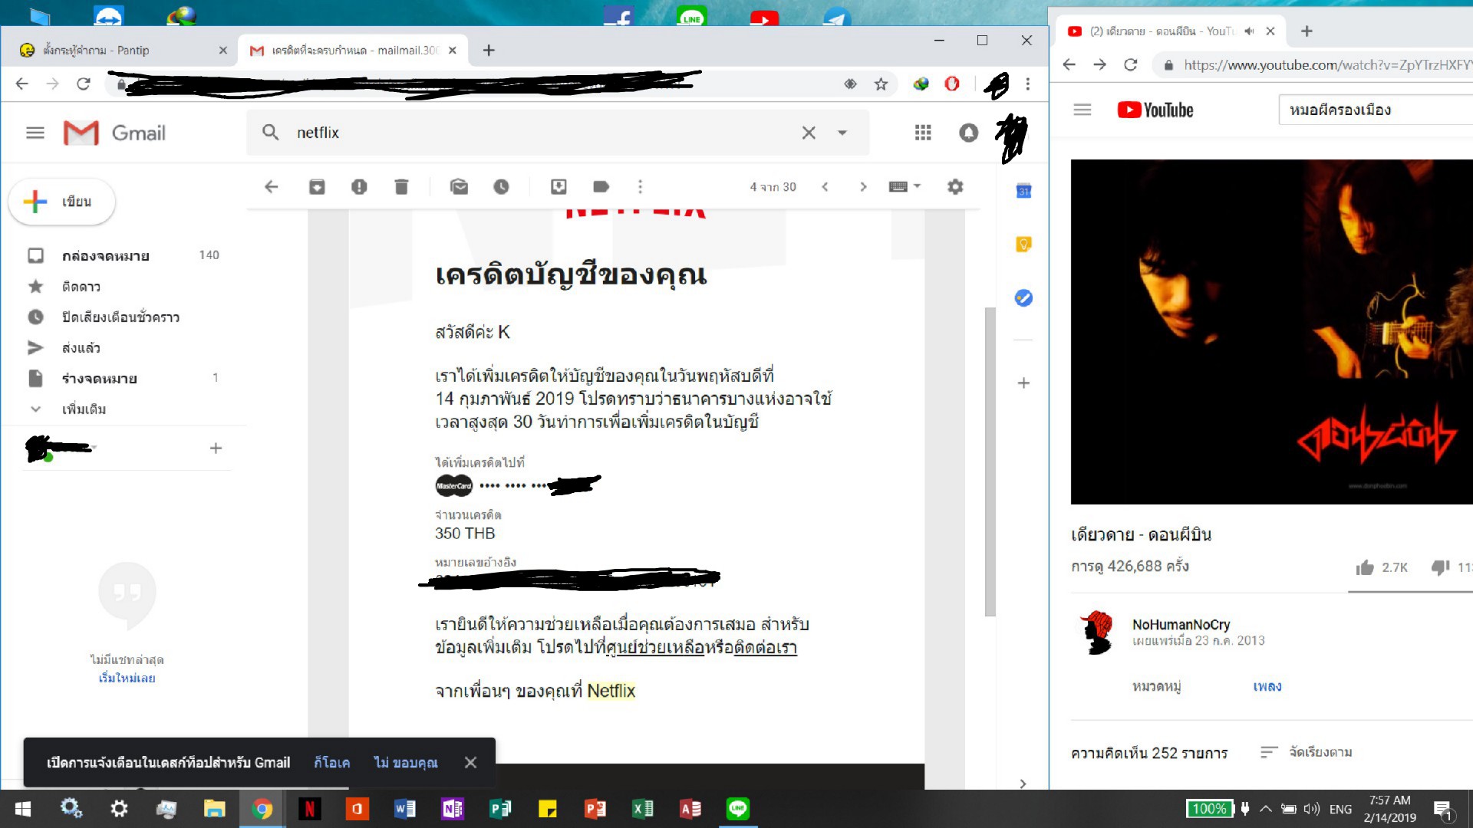Open the snoozed ปิดเสียงเตือนชั่วคราว folder
Image resolution: width=1473 pixels, height=828 pixels.
tap(123, 317)
